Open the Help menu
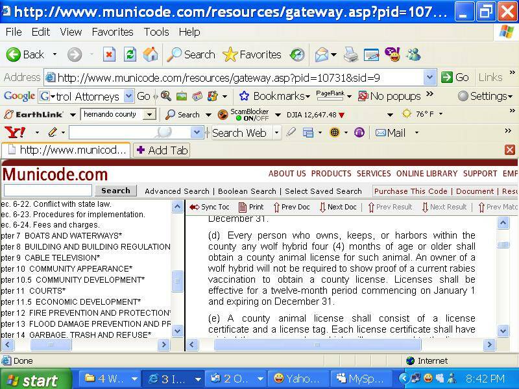This screenshot has width=519, height=389. click(189, 32)
